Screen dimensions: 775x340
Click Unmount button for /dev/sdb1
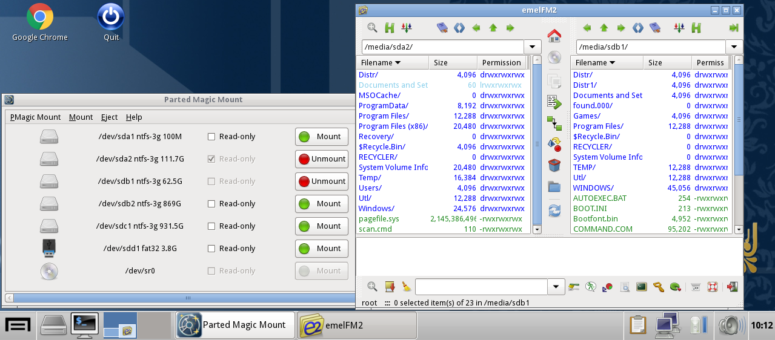click(322, 181)
